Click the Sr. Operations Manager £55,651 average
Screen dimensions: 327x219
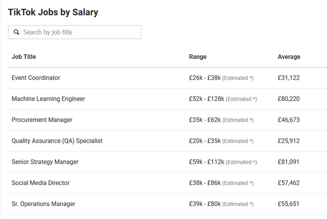[288, 204]
